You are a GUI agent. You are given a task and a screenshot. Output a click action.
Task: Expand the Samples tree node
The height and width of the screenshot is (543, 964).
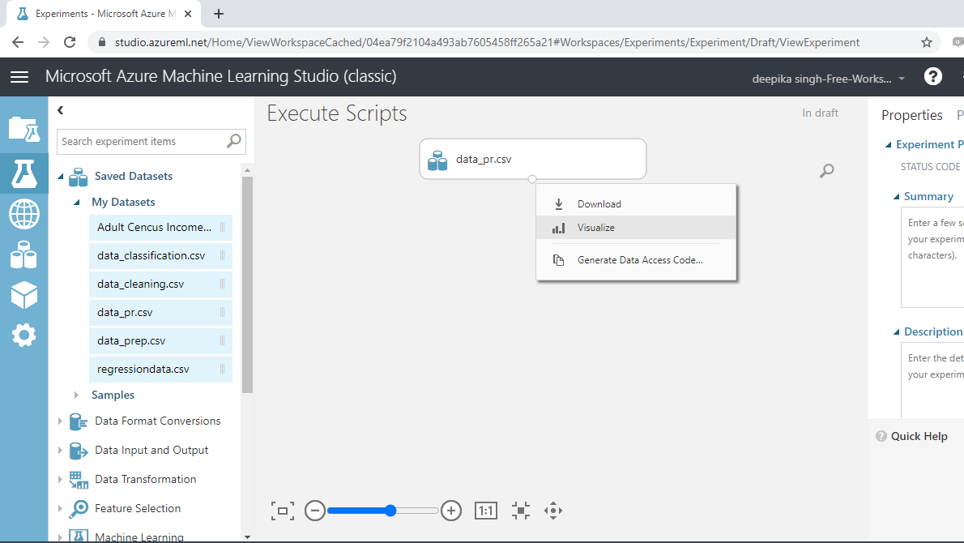(76, 395)
